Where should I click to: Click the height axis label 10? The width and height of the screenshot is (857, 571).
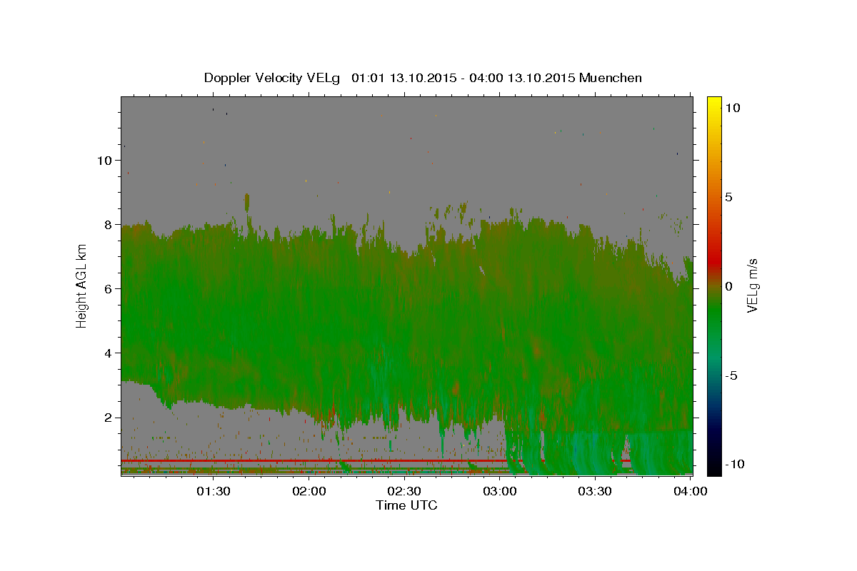pos(105,161)
